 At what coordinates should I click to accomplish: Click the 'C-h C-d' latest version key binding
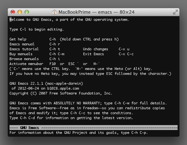tap(28, 118)
